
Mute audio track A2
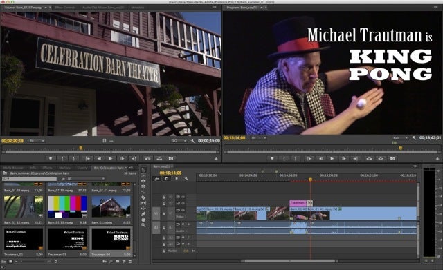[183, 238]
